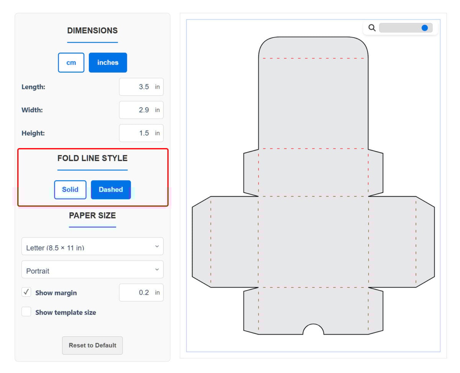The width and height of the screenshot is (460, 373).
Task: Click the Width input field
Action: coord(141,110)
